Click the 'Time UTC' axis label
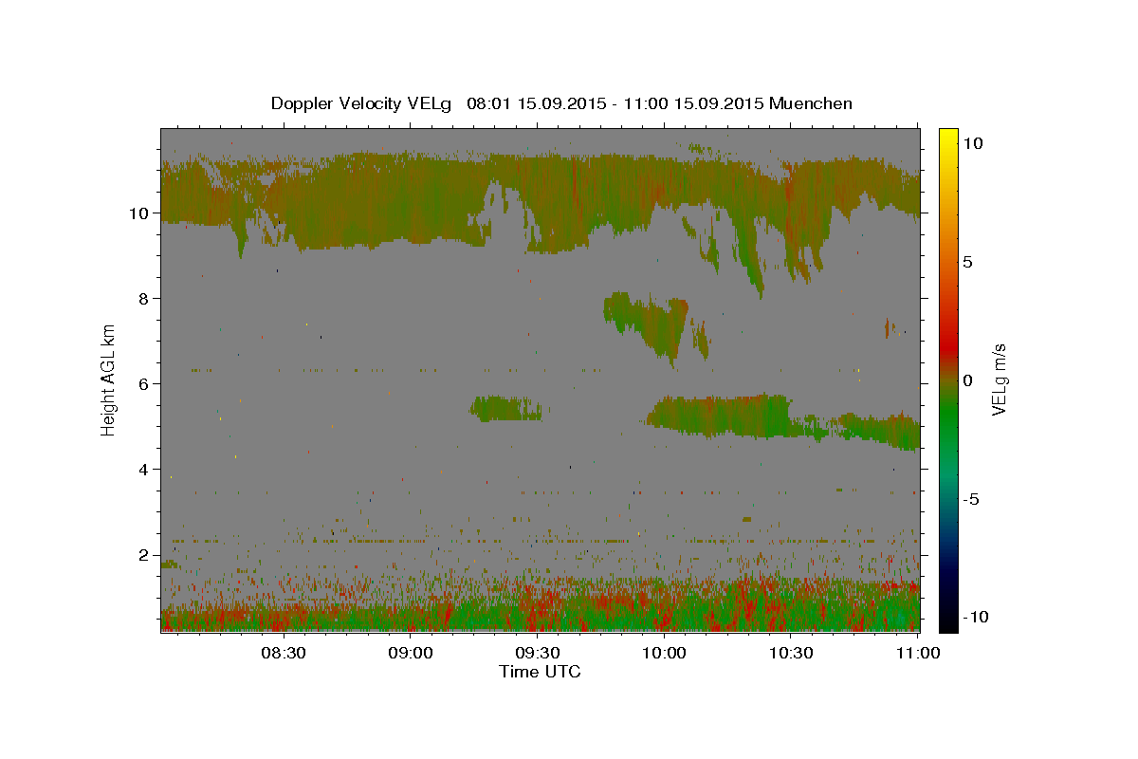The width and height of the screenshot is (1138, 759). 540,673
